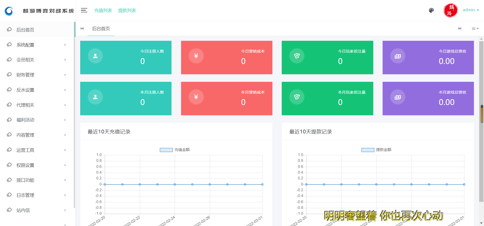Open the tab operations dropdown menu

tap(475, 29)
